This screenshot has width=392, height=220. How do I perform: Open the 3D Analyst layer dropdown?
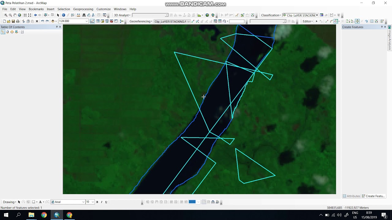pyautogui.click(x=166, y=15)
